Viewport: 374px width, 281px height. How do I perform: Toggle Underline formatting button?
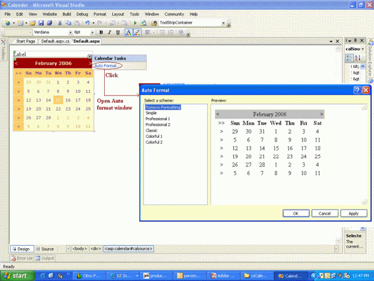pyautogui.click(x=118, y=32)
